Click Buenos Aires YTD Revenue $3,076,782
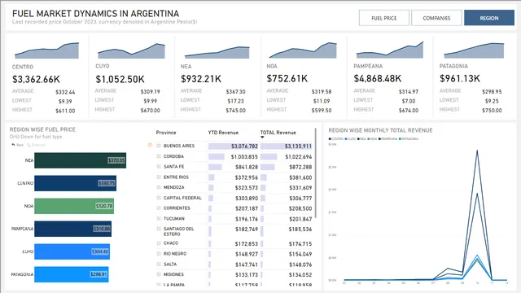521x293 pixels. click(x=244, y=146)
